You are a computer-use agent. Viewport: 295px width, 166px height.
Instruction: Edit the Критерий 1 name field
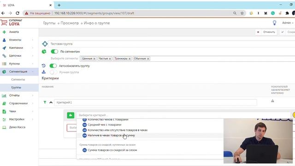156,102
